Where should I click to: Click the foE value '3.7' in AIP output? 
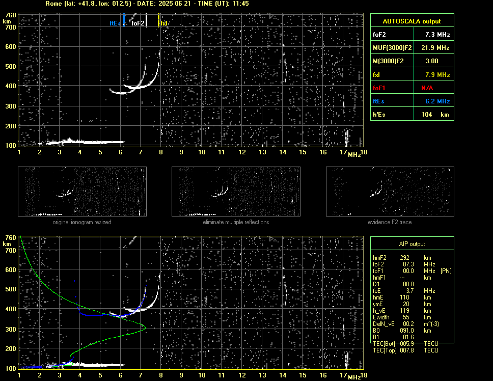[409, 291]
